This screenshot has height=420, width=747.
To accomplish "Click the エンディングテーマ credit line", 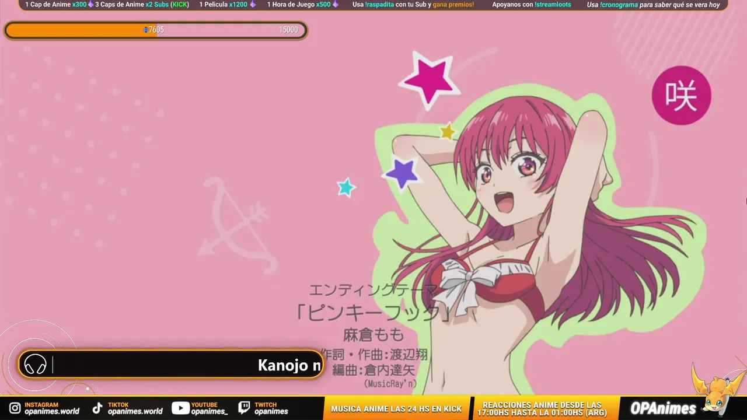I will click(x=372, y=290).
